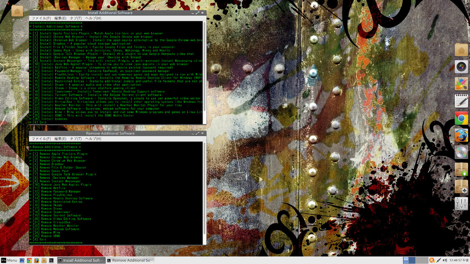Launch Firefox from the taskbar quick launcher
The width and height of the screenshot is (470, 264).
click(x=36, y=260)
